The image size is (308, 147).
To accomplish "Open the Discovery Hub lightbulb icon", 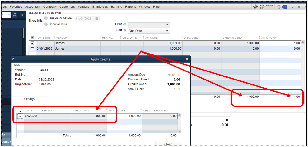I will [x=255, y=6].
